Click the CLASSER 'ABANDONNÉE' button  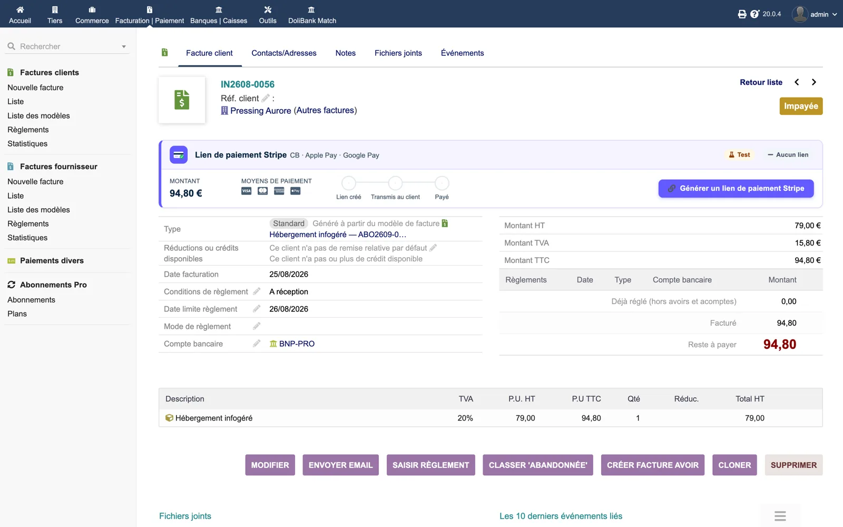tap(538, 465)
